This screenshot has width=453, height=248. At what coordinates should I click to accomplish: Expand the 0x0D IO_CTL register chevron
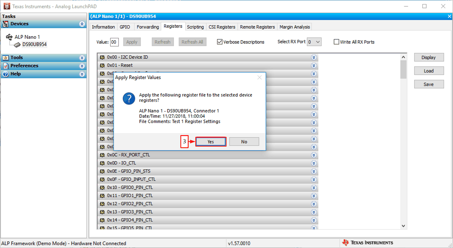pos(313,163)
